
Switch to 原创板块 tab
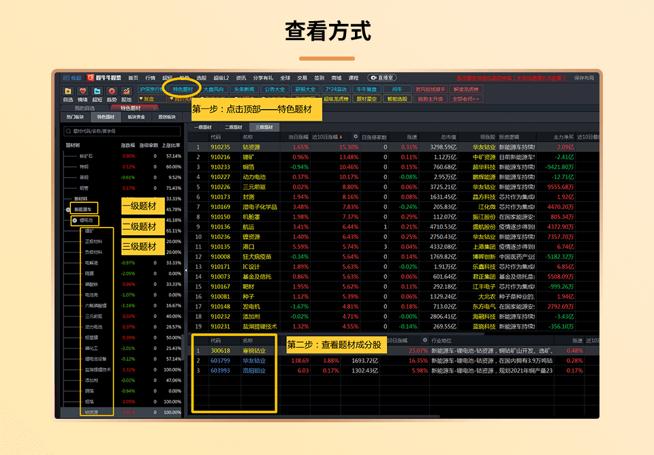tap(167, 117)
